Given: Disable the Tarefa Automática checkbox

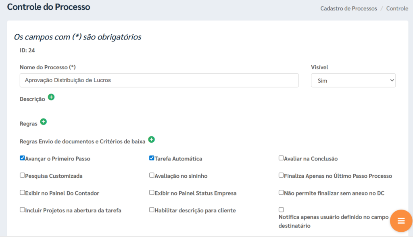Looking at the screenshot, I should [x=152, y=158].
